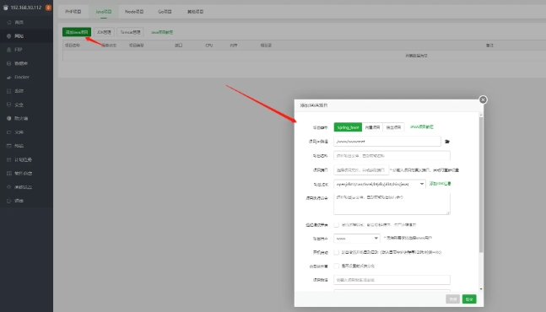The image size is (546, 312).
Task: Click the folder browse icon beside jar path
Action: (x=447, y=142)
